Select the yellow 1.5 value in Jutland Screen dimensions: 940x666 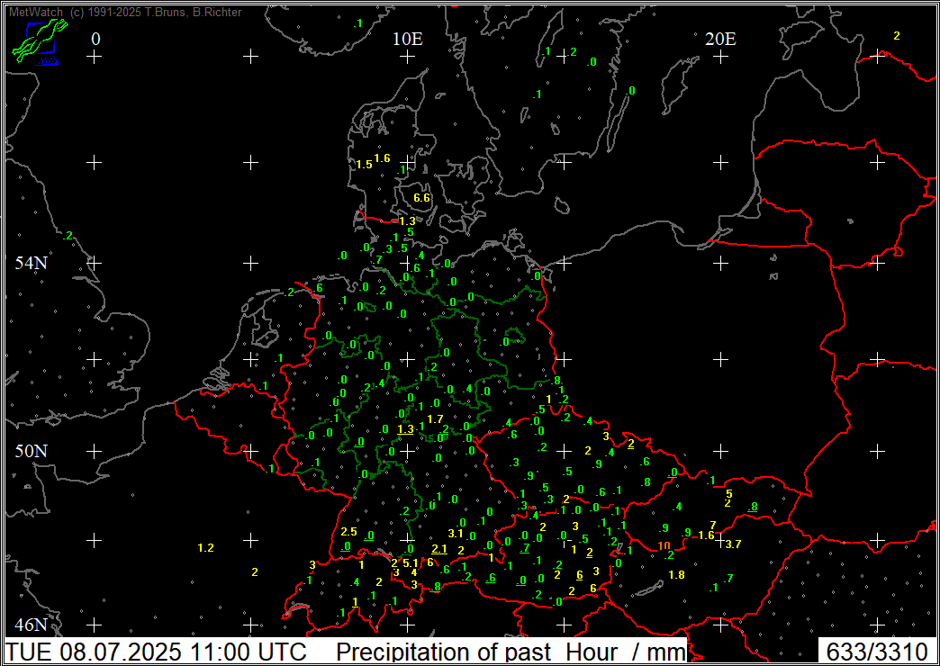coord(365,165)
